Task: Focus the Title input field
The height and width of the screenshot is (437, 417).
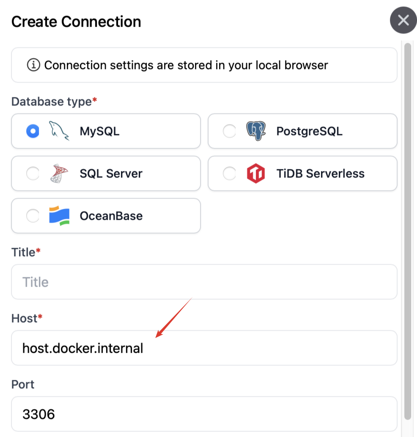Action: click(x=204, y=282)
